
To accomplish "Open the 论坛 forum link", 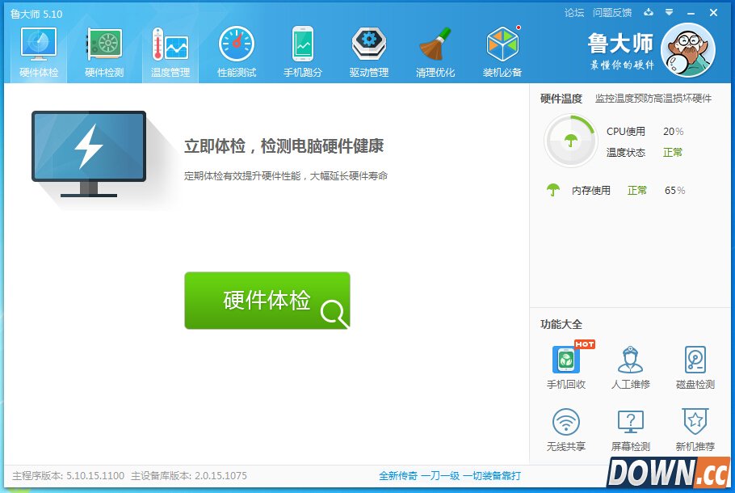I will [574, 13].
